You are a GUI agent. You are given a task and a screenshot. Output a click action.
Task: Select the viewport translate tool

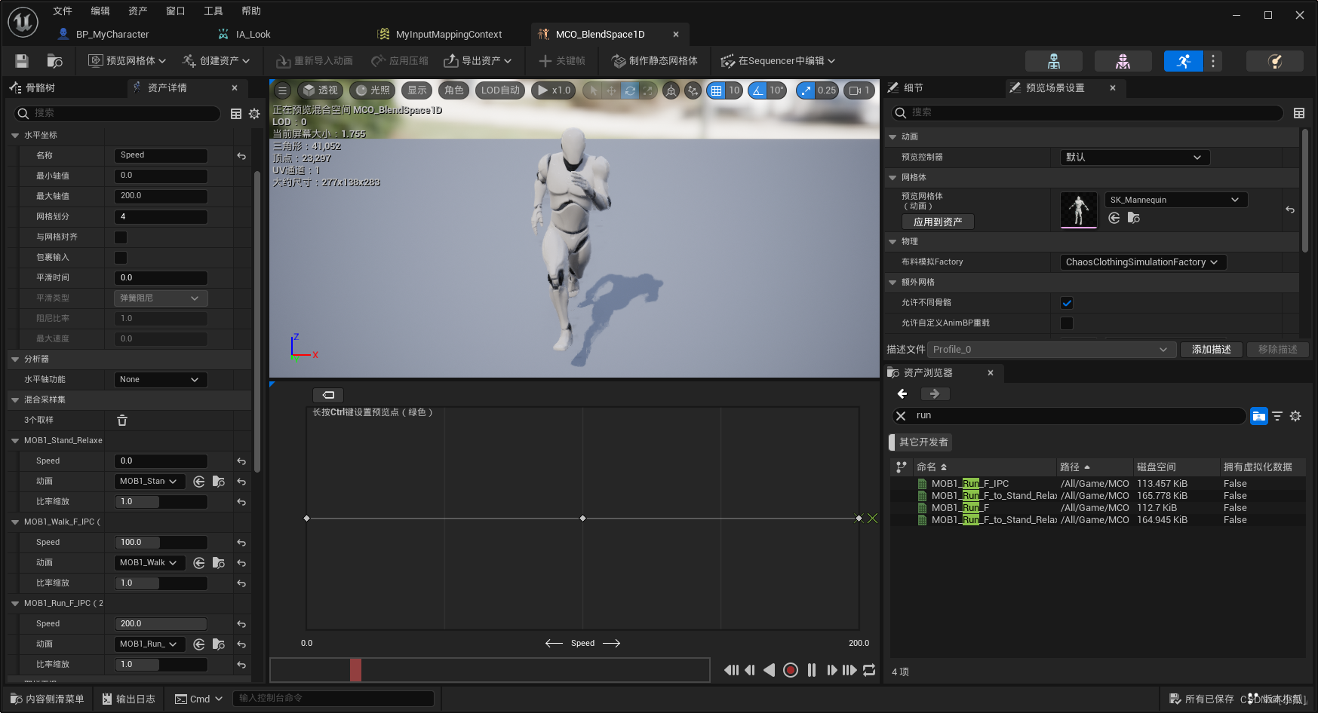(611, 90)
